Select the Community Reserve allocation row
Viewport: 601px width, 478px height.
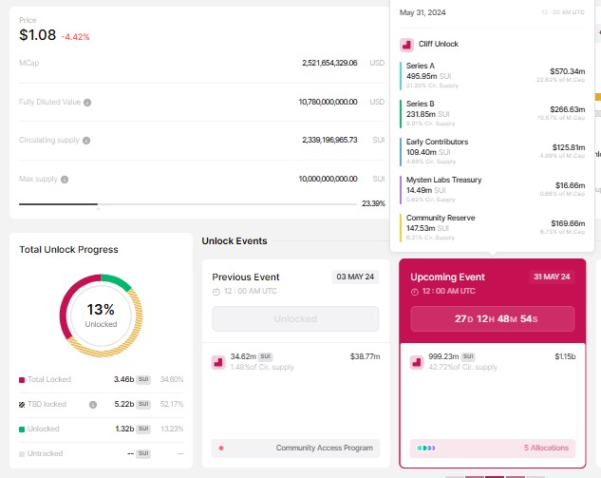[x=492, y=227]
